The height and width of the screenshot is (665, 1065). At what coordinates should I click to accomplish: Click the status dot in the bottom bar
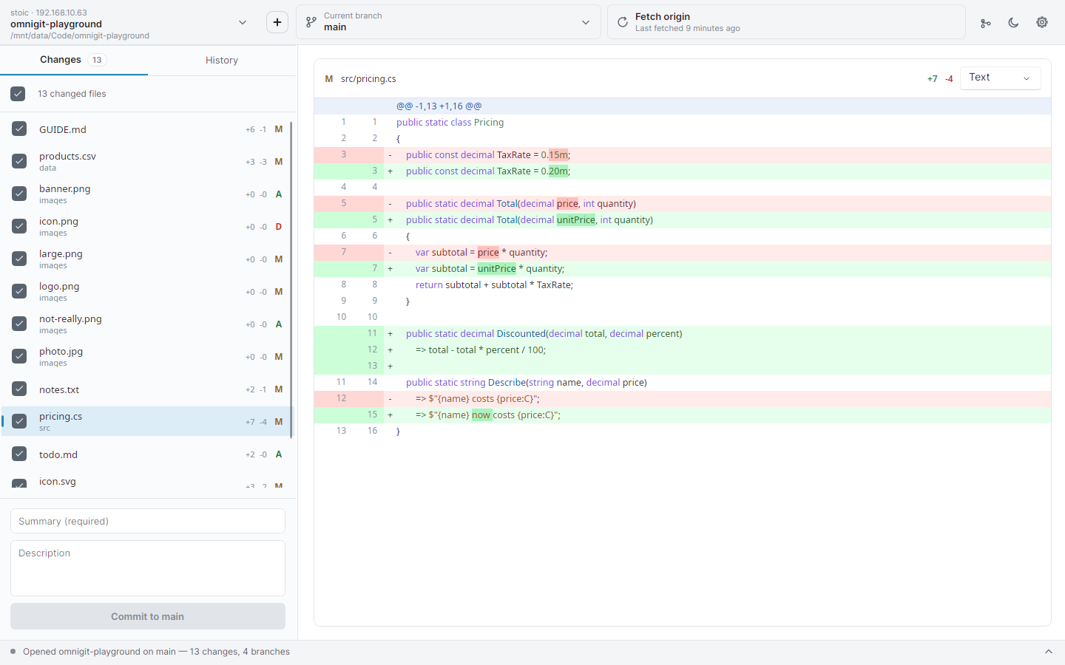13,652
